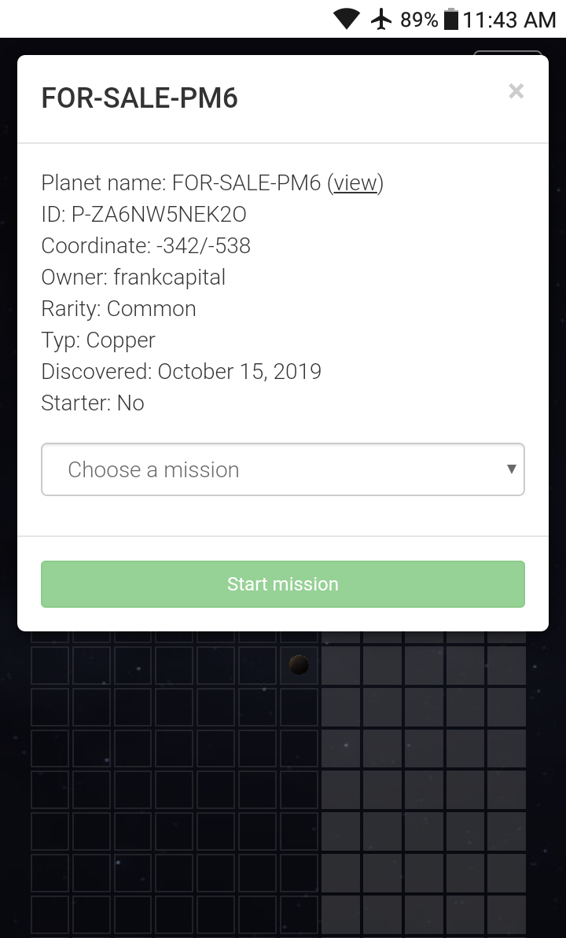Open the planet "view" link
Viewport: 566px width, 938px height.
point(355,183)
